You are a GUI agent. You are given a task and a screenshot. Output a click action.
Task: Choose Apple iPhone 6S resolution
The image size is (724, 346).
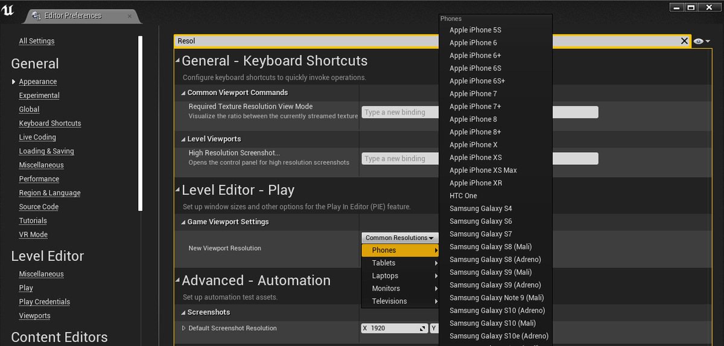point(495,68)
